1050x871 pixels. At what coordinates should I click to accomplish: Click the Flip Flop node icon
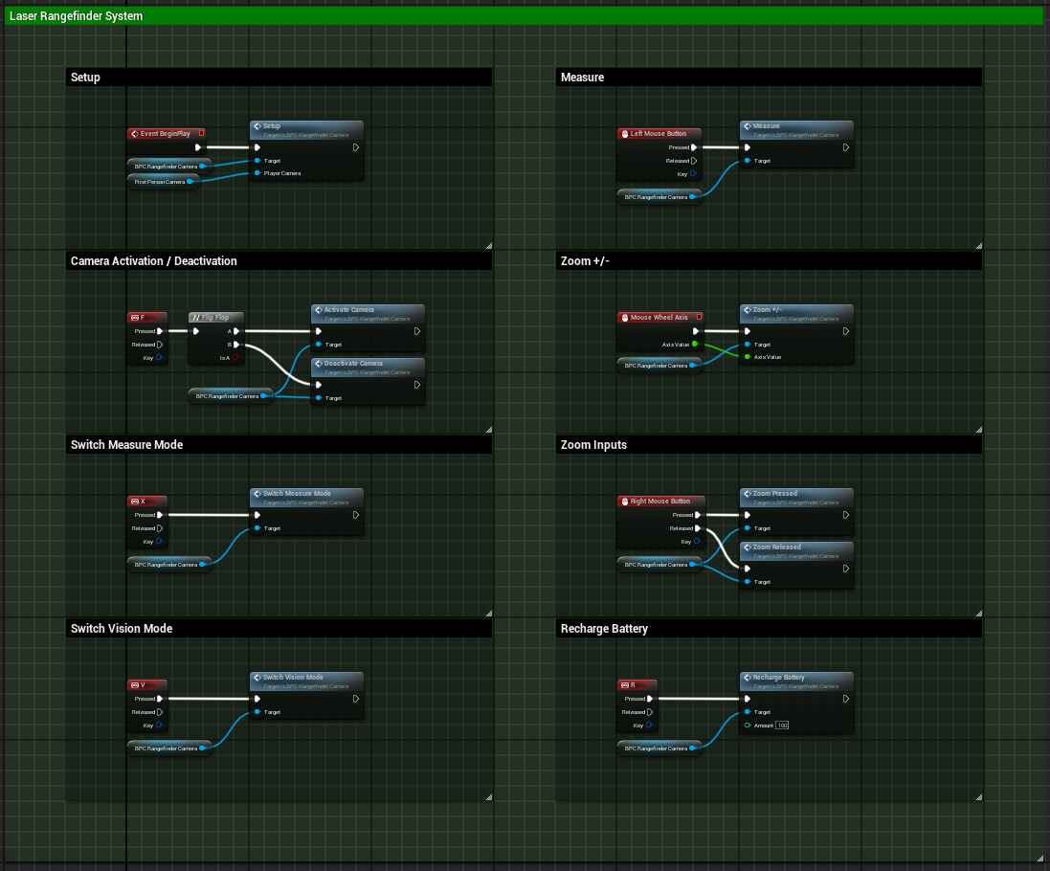pyautogui.click(x=195, y=318)
